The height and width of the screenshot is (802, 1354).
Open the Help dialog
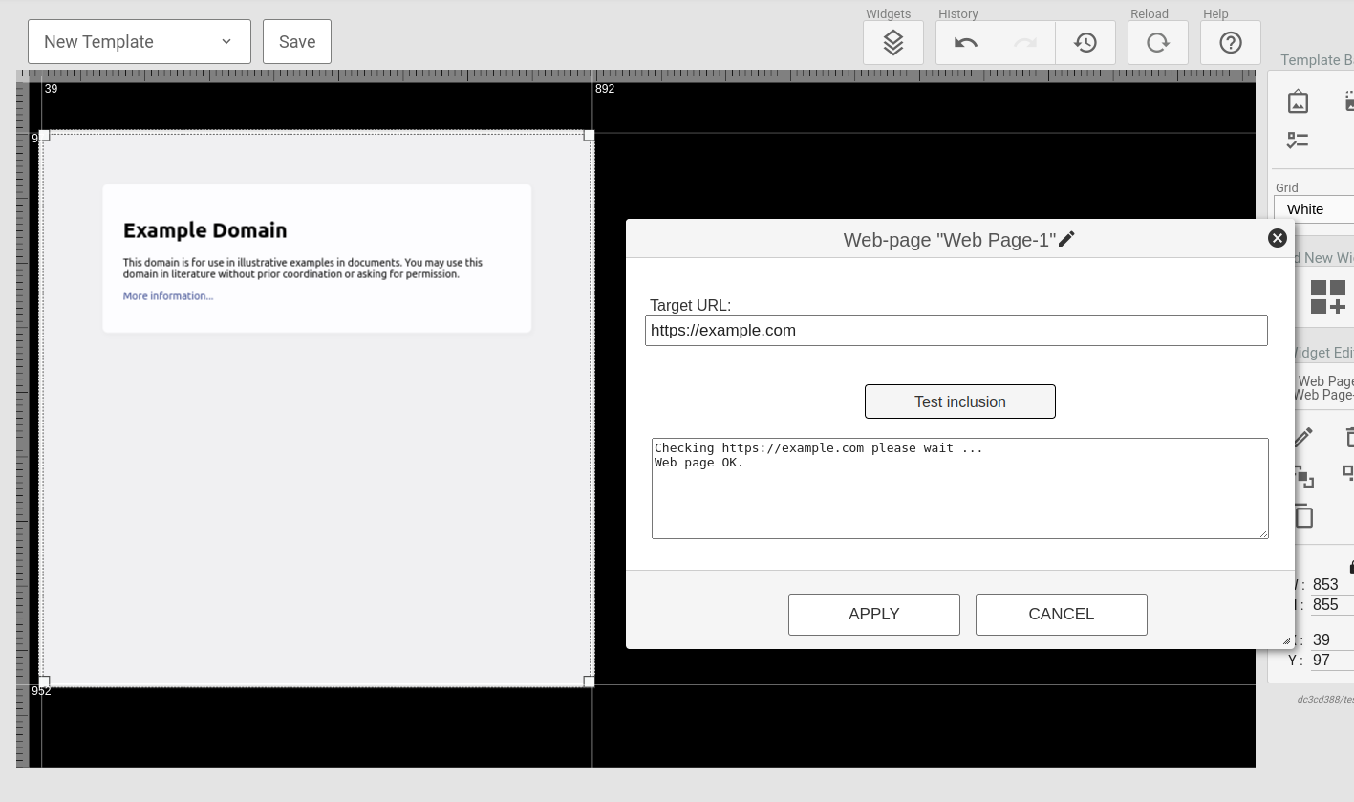1230,42
